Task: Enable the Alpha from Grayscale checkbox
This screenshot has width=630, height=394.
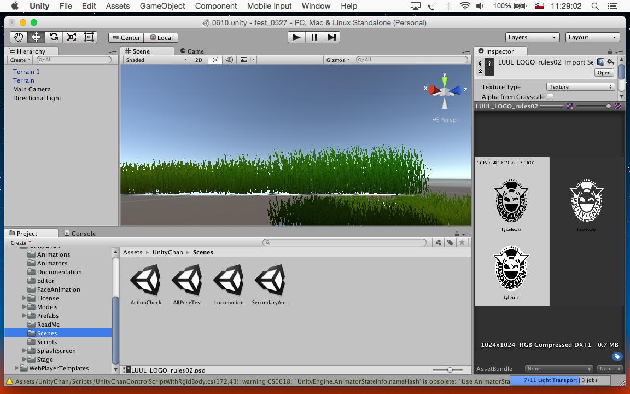Action: click(x=550, y=97)
